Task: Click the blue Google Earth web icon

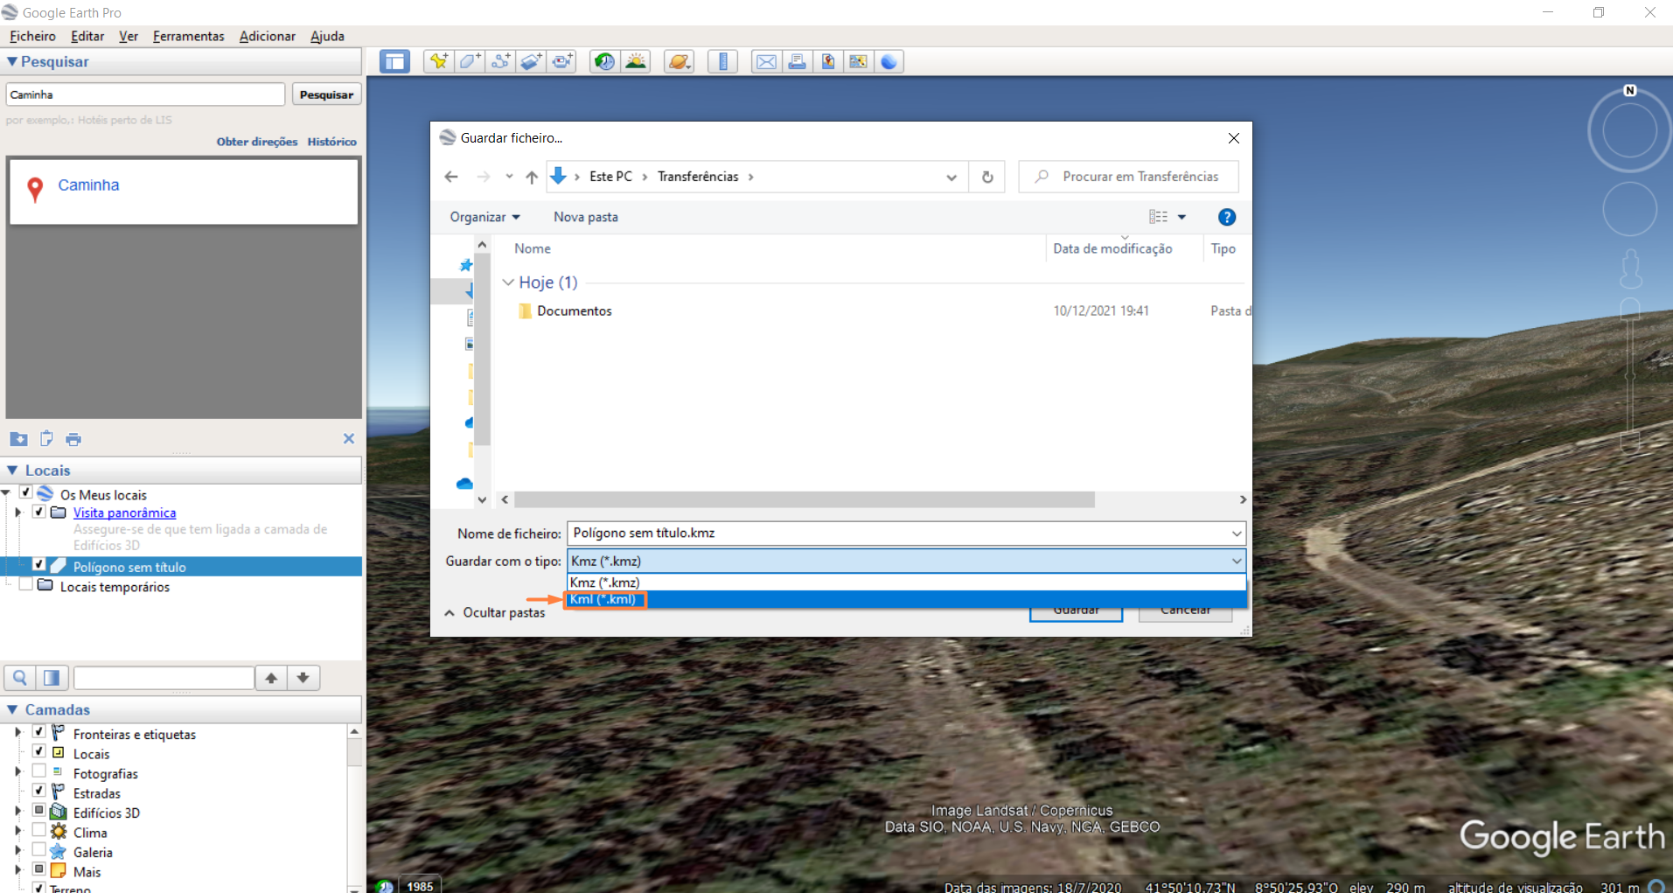Action: click(x=889, y=62)
